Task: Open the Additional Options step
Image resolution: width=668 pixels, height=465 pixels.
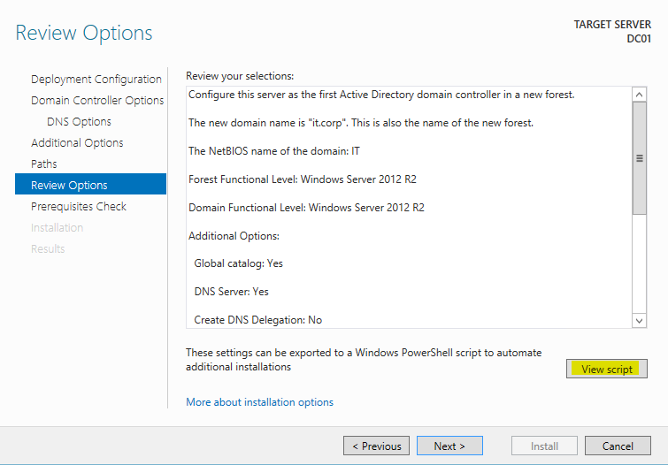Action: 77,142
